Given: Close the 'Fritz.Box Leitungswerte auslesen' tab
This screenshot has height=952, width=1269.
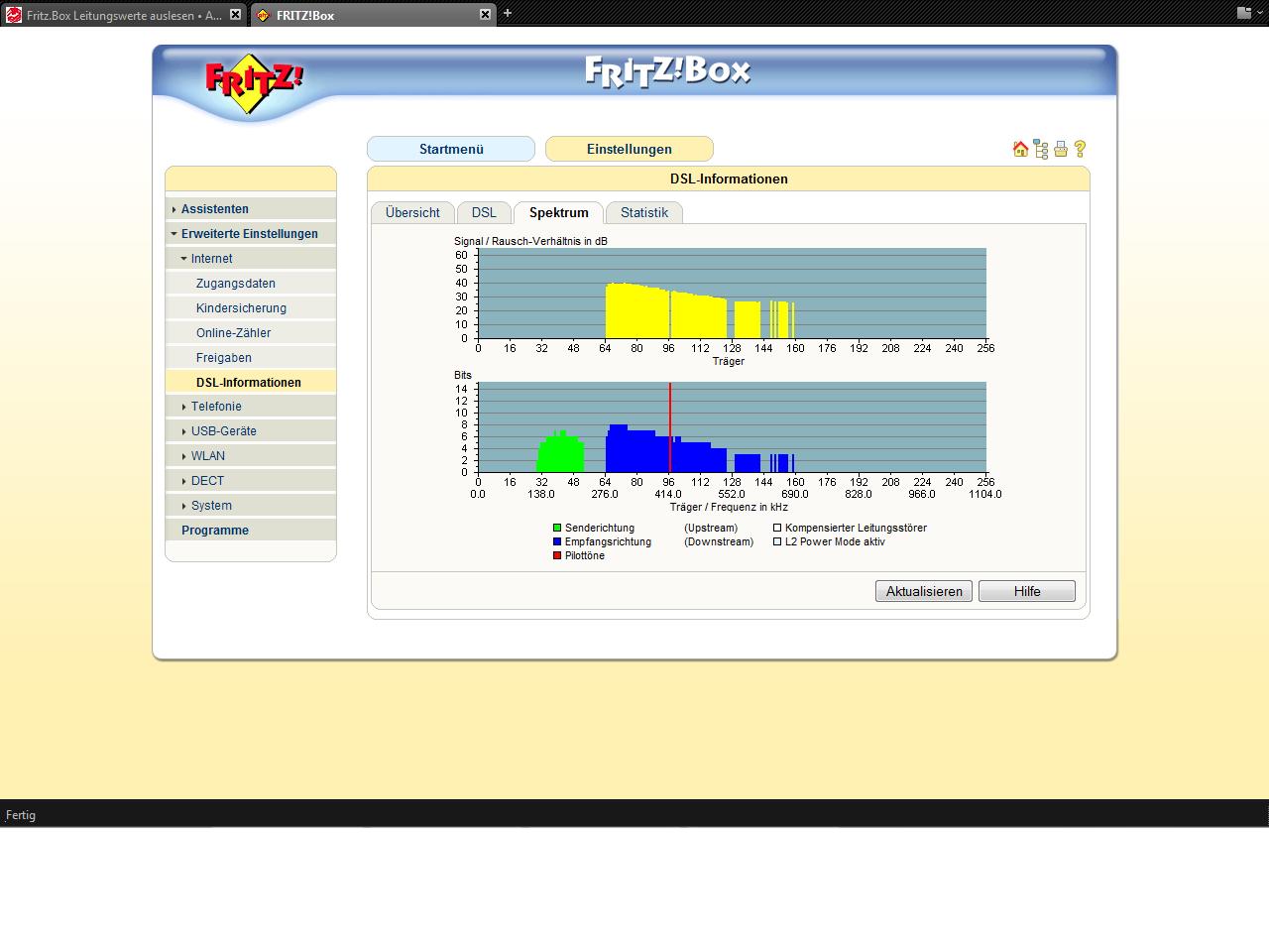Looking at the screenshot, I should [x=235, y=15].
